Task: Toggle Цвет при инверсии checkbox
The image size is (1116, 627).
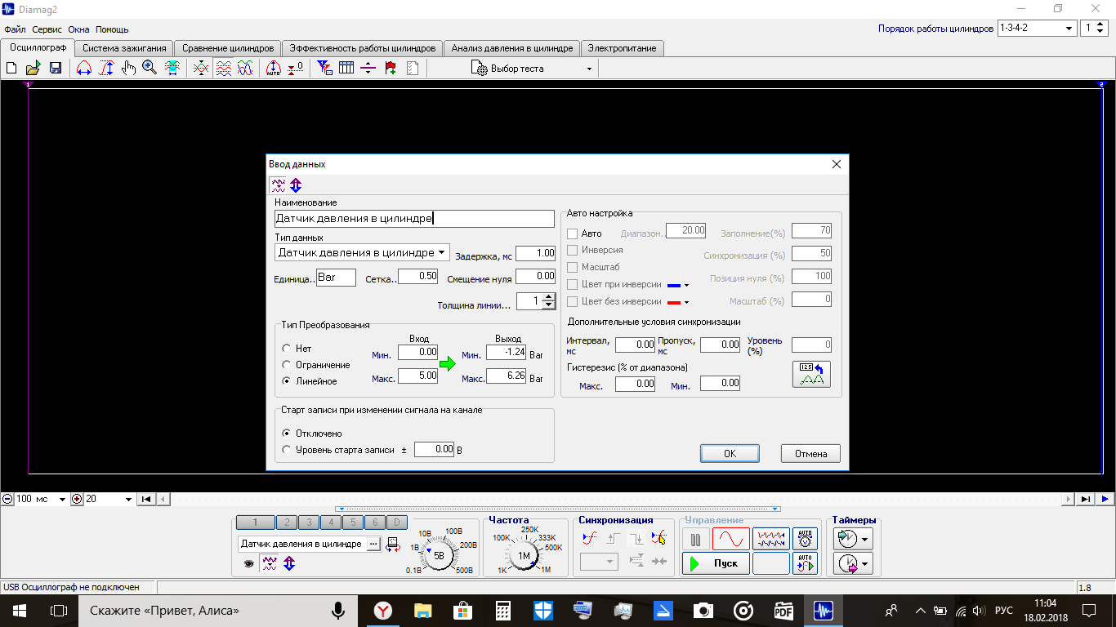Action: [572, 284]
